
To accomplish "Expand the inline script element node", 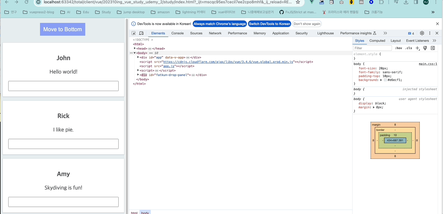I will pos(138,70).
